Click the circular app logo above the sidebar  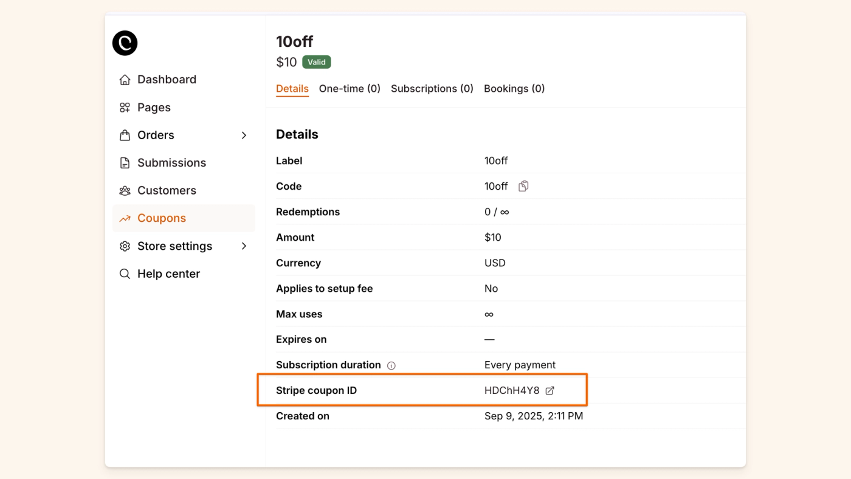click(x=125, y=43)
